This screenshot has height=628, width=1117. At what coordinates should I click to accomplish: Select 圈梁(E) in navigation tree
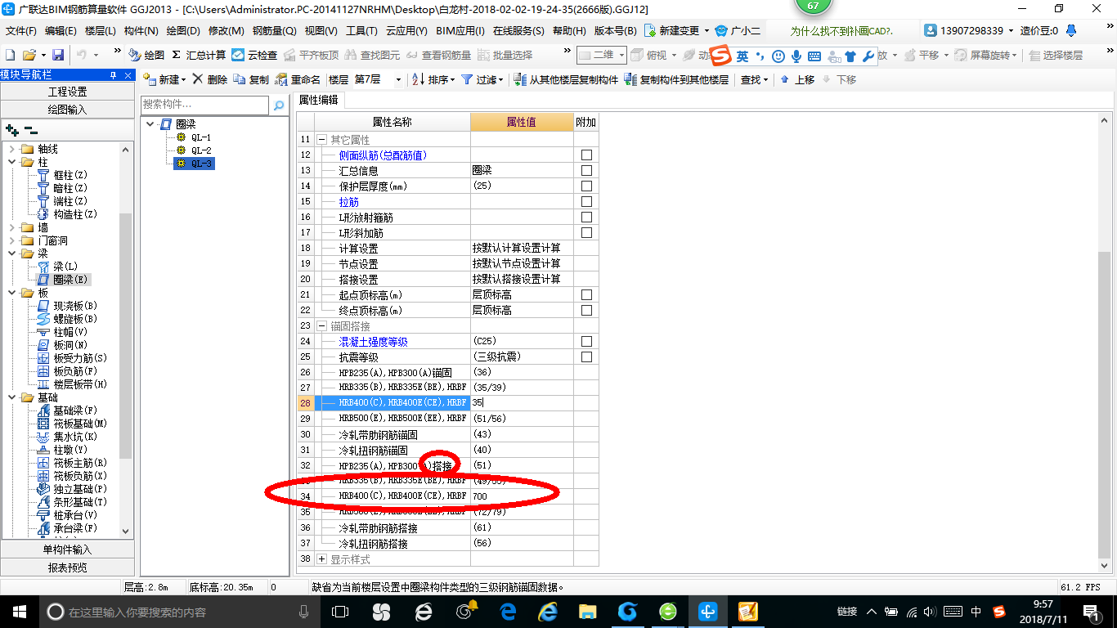[x=71, y=280]
